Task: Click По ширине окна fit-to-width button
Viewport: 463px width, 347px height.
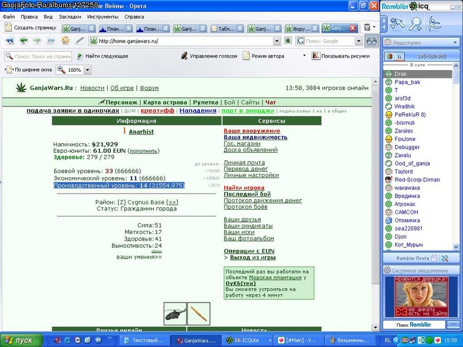Action: [x=29, y=70]
